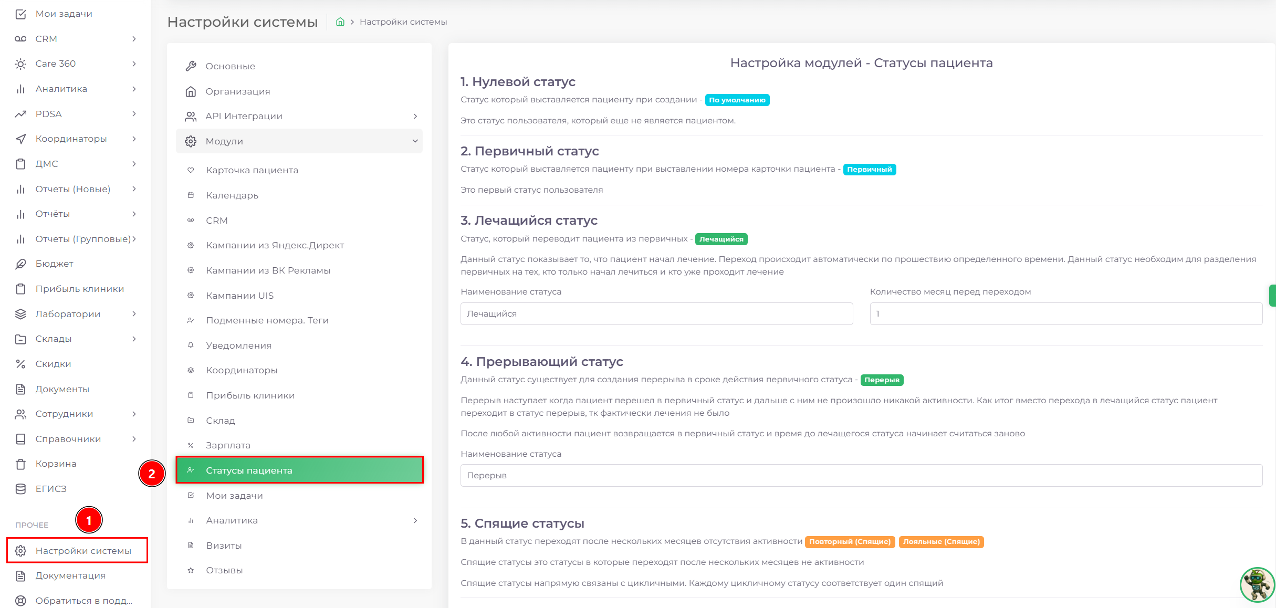Screen dimensions: 1276x608
Task: Expand API Интеграции chevron
Action: (x=415, y=116)
